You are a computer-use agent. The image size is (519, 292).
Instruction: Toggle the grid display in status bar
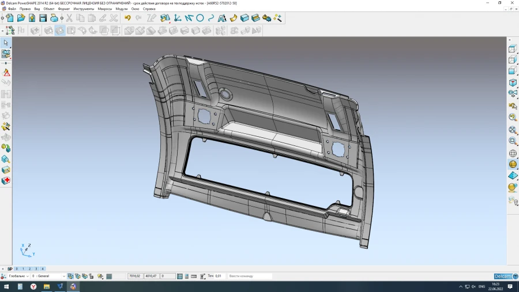click(109, 276)
